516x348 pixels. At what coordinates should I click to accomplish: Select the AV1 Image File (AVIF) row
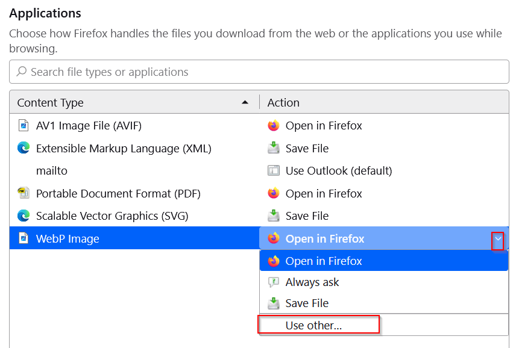tap(259, 125)
